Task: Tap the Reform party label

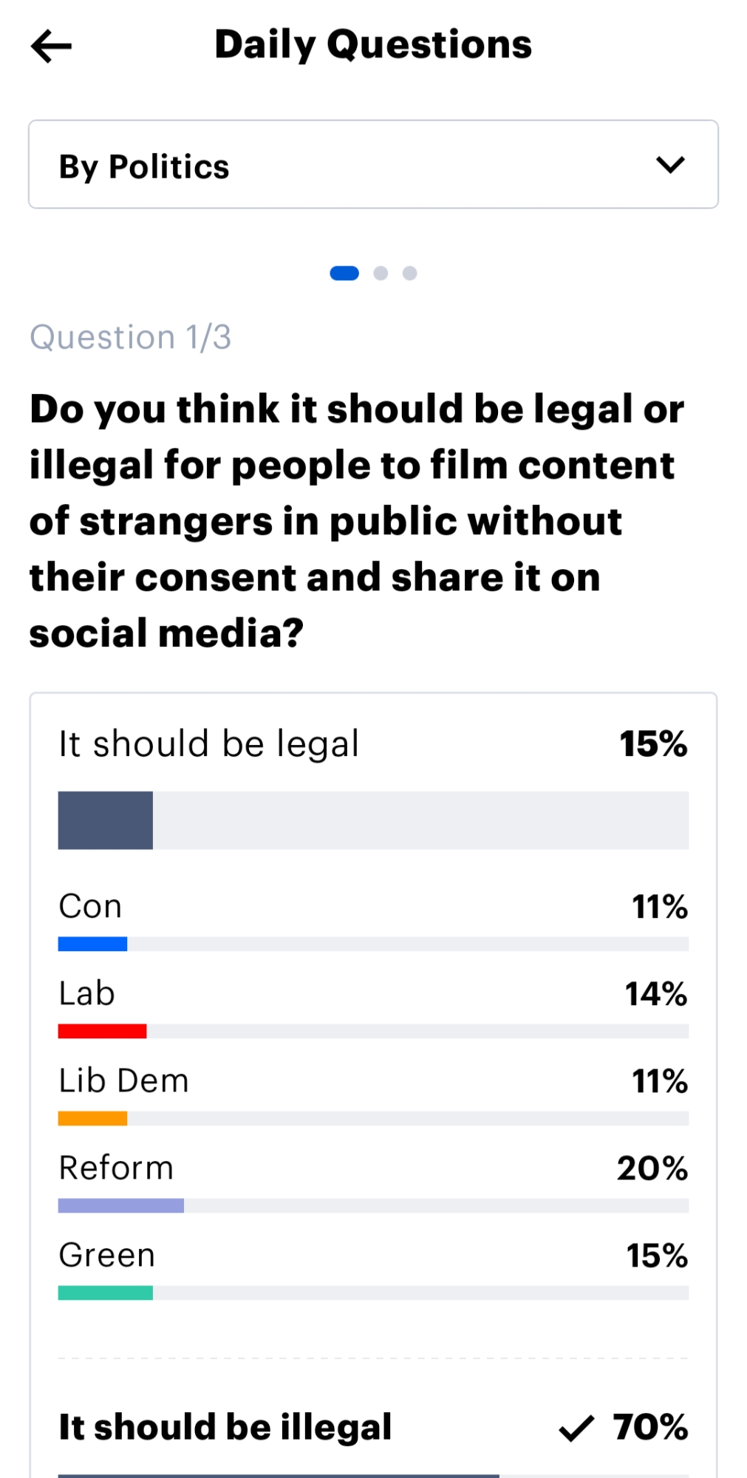Action: coord(116,1168)
